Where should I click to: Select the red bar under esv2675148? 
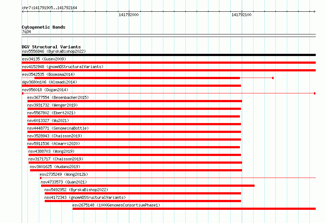pyautogui.click(x=194, y=209)
